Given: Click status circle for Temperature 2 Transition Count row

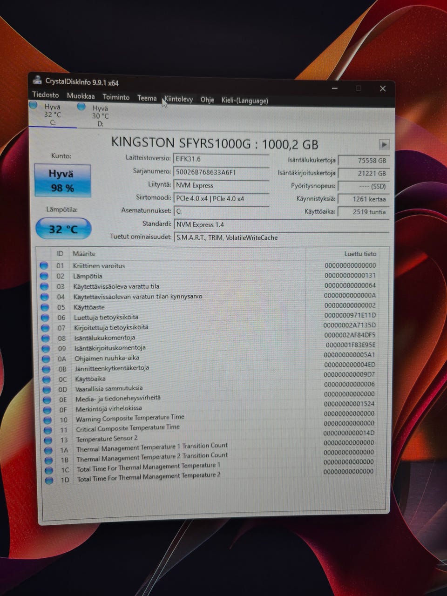Looking at the screenshot, I should tap(48, 460).
